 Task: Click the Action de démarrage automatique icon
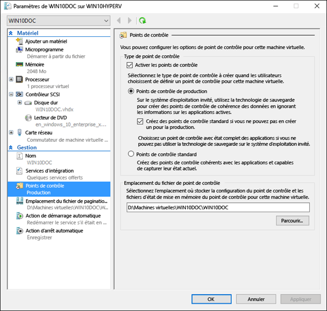point(19,216)
